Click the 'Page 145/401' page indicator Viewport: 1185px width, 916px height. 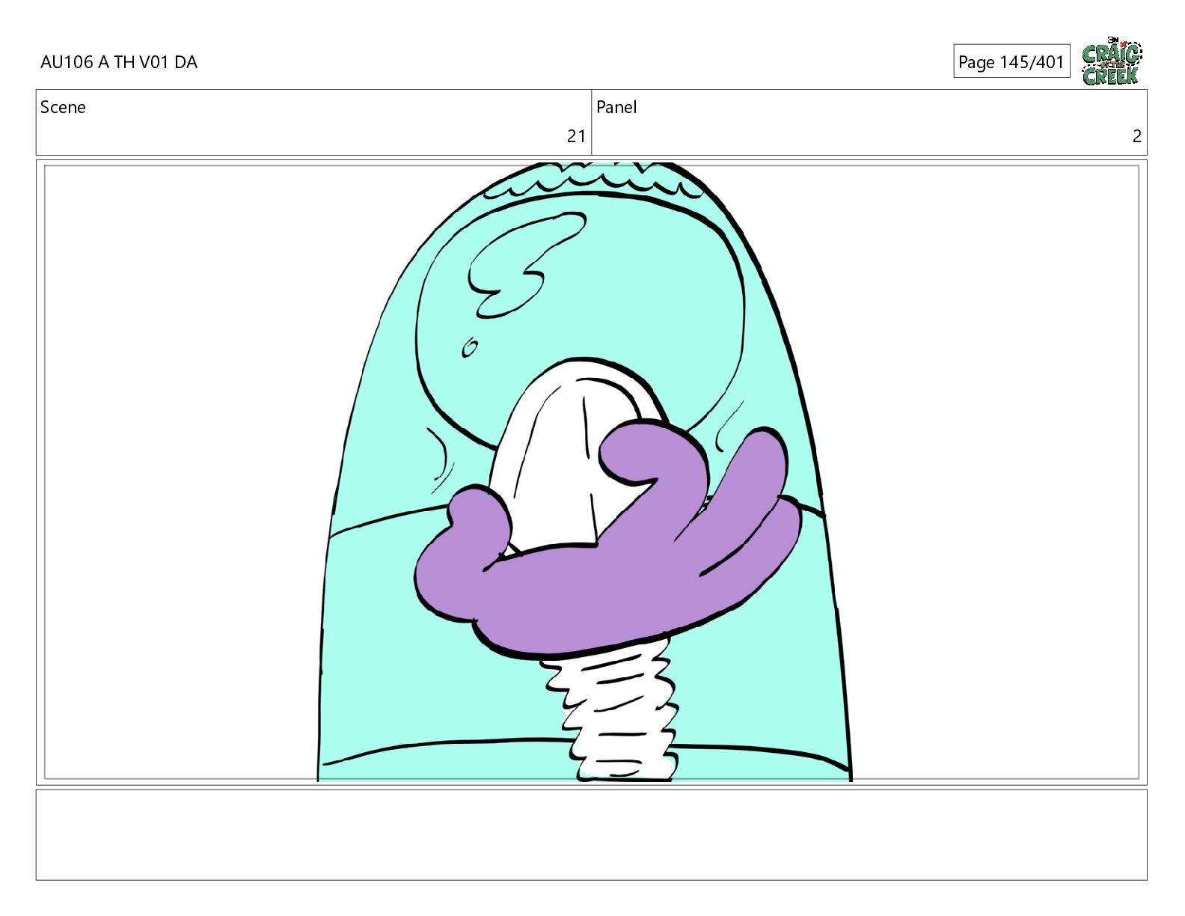pyautogui.click(x=1011, y=61)
